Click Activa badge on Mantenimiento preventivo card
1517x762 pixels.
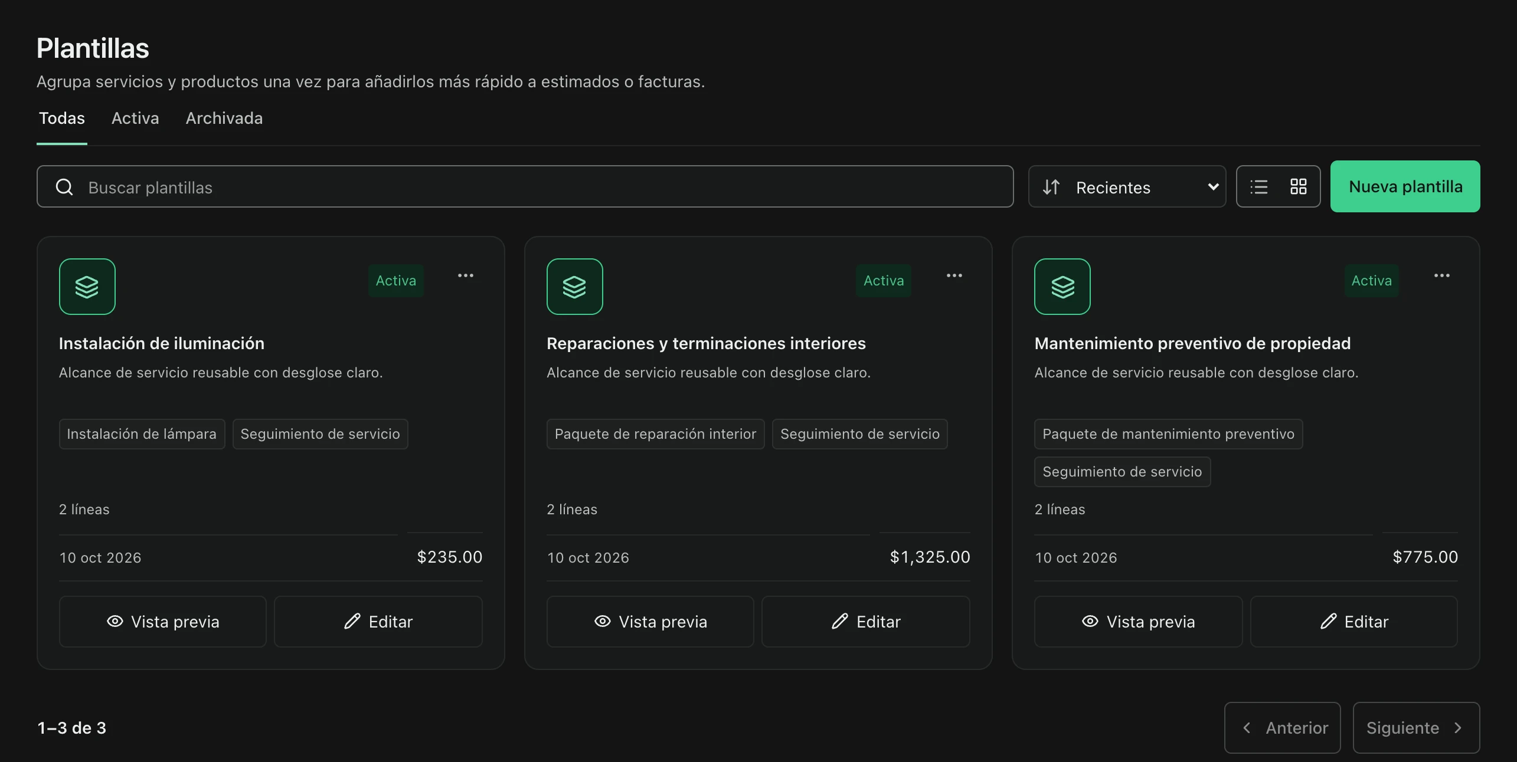tap(1372, 281)
